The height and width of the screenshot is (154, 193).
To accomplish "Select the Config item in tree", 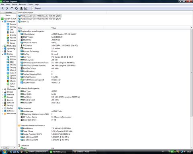I will click(x=8, y=108).
